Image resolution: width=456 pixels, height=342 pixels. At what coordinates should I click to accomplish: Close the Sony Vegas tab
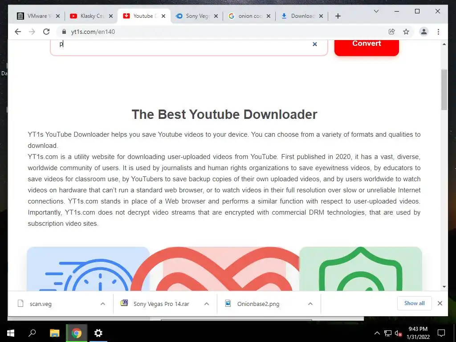click(216, 16)
